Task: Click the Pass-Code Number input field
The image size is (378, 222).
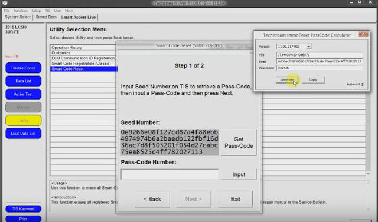Action: (170, 174)
